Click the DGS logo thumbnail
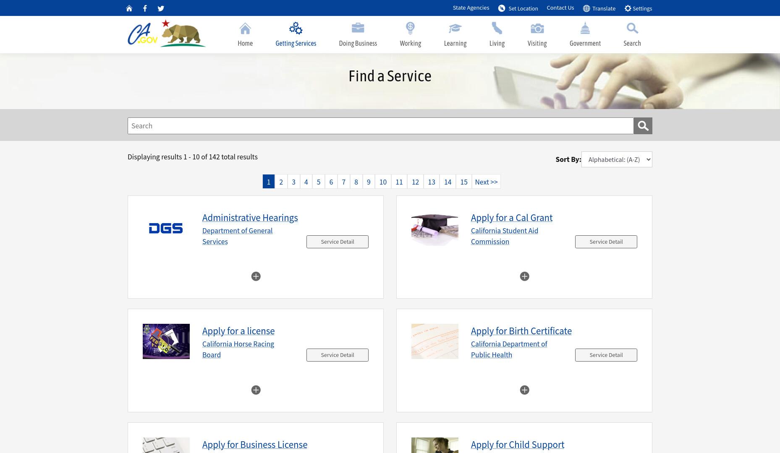Viewport: 780px width, 453px height. 166,228
